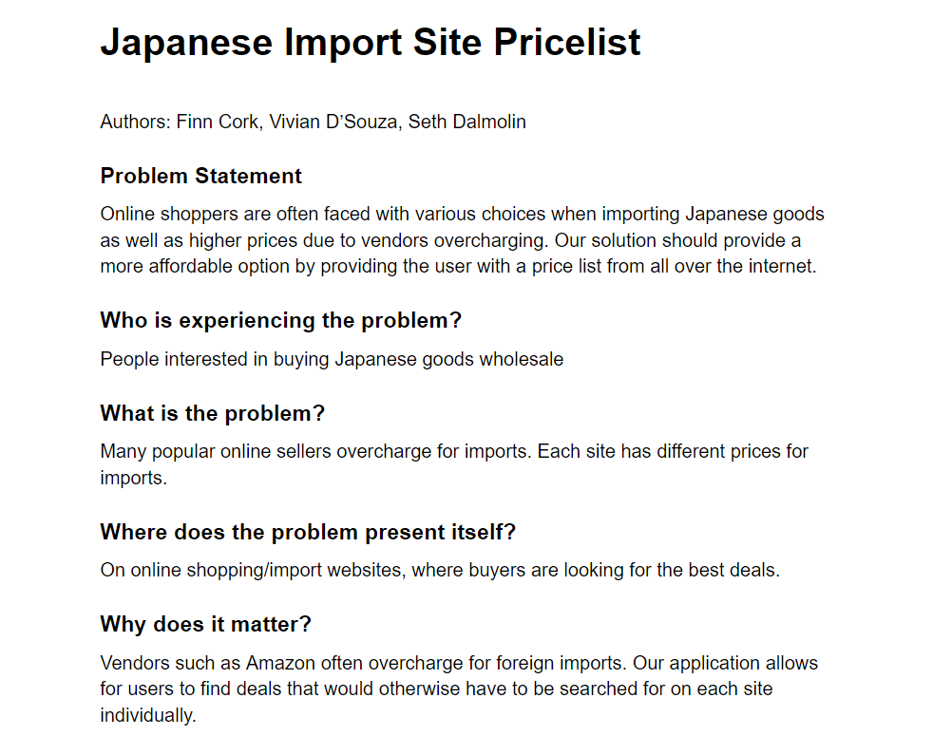Click the sentence Vendors such as Amazon
This screenshot has height=736, width=933.
(x=364, y=663)
